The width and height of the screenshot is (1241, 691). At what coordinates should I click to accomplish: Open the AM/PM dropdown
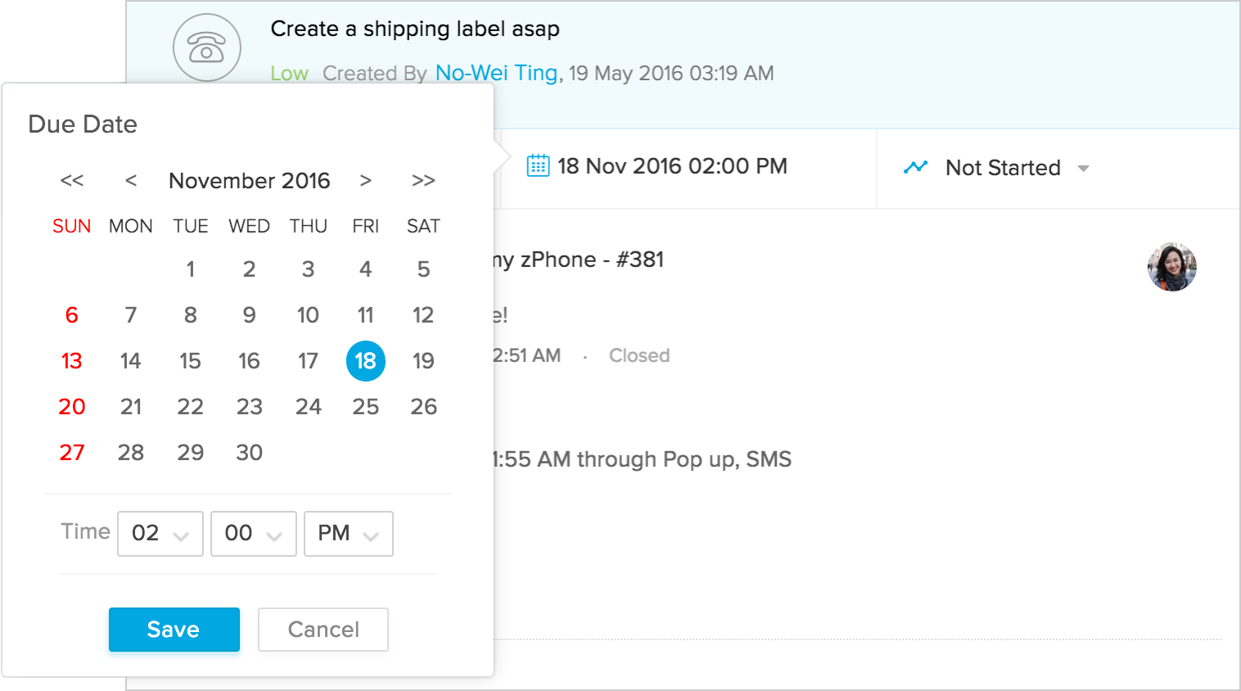349,534
